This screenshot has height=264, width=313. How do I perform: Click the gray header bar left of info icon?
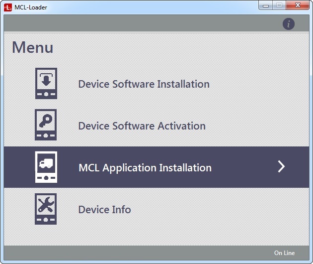point(139,23)
